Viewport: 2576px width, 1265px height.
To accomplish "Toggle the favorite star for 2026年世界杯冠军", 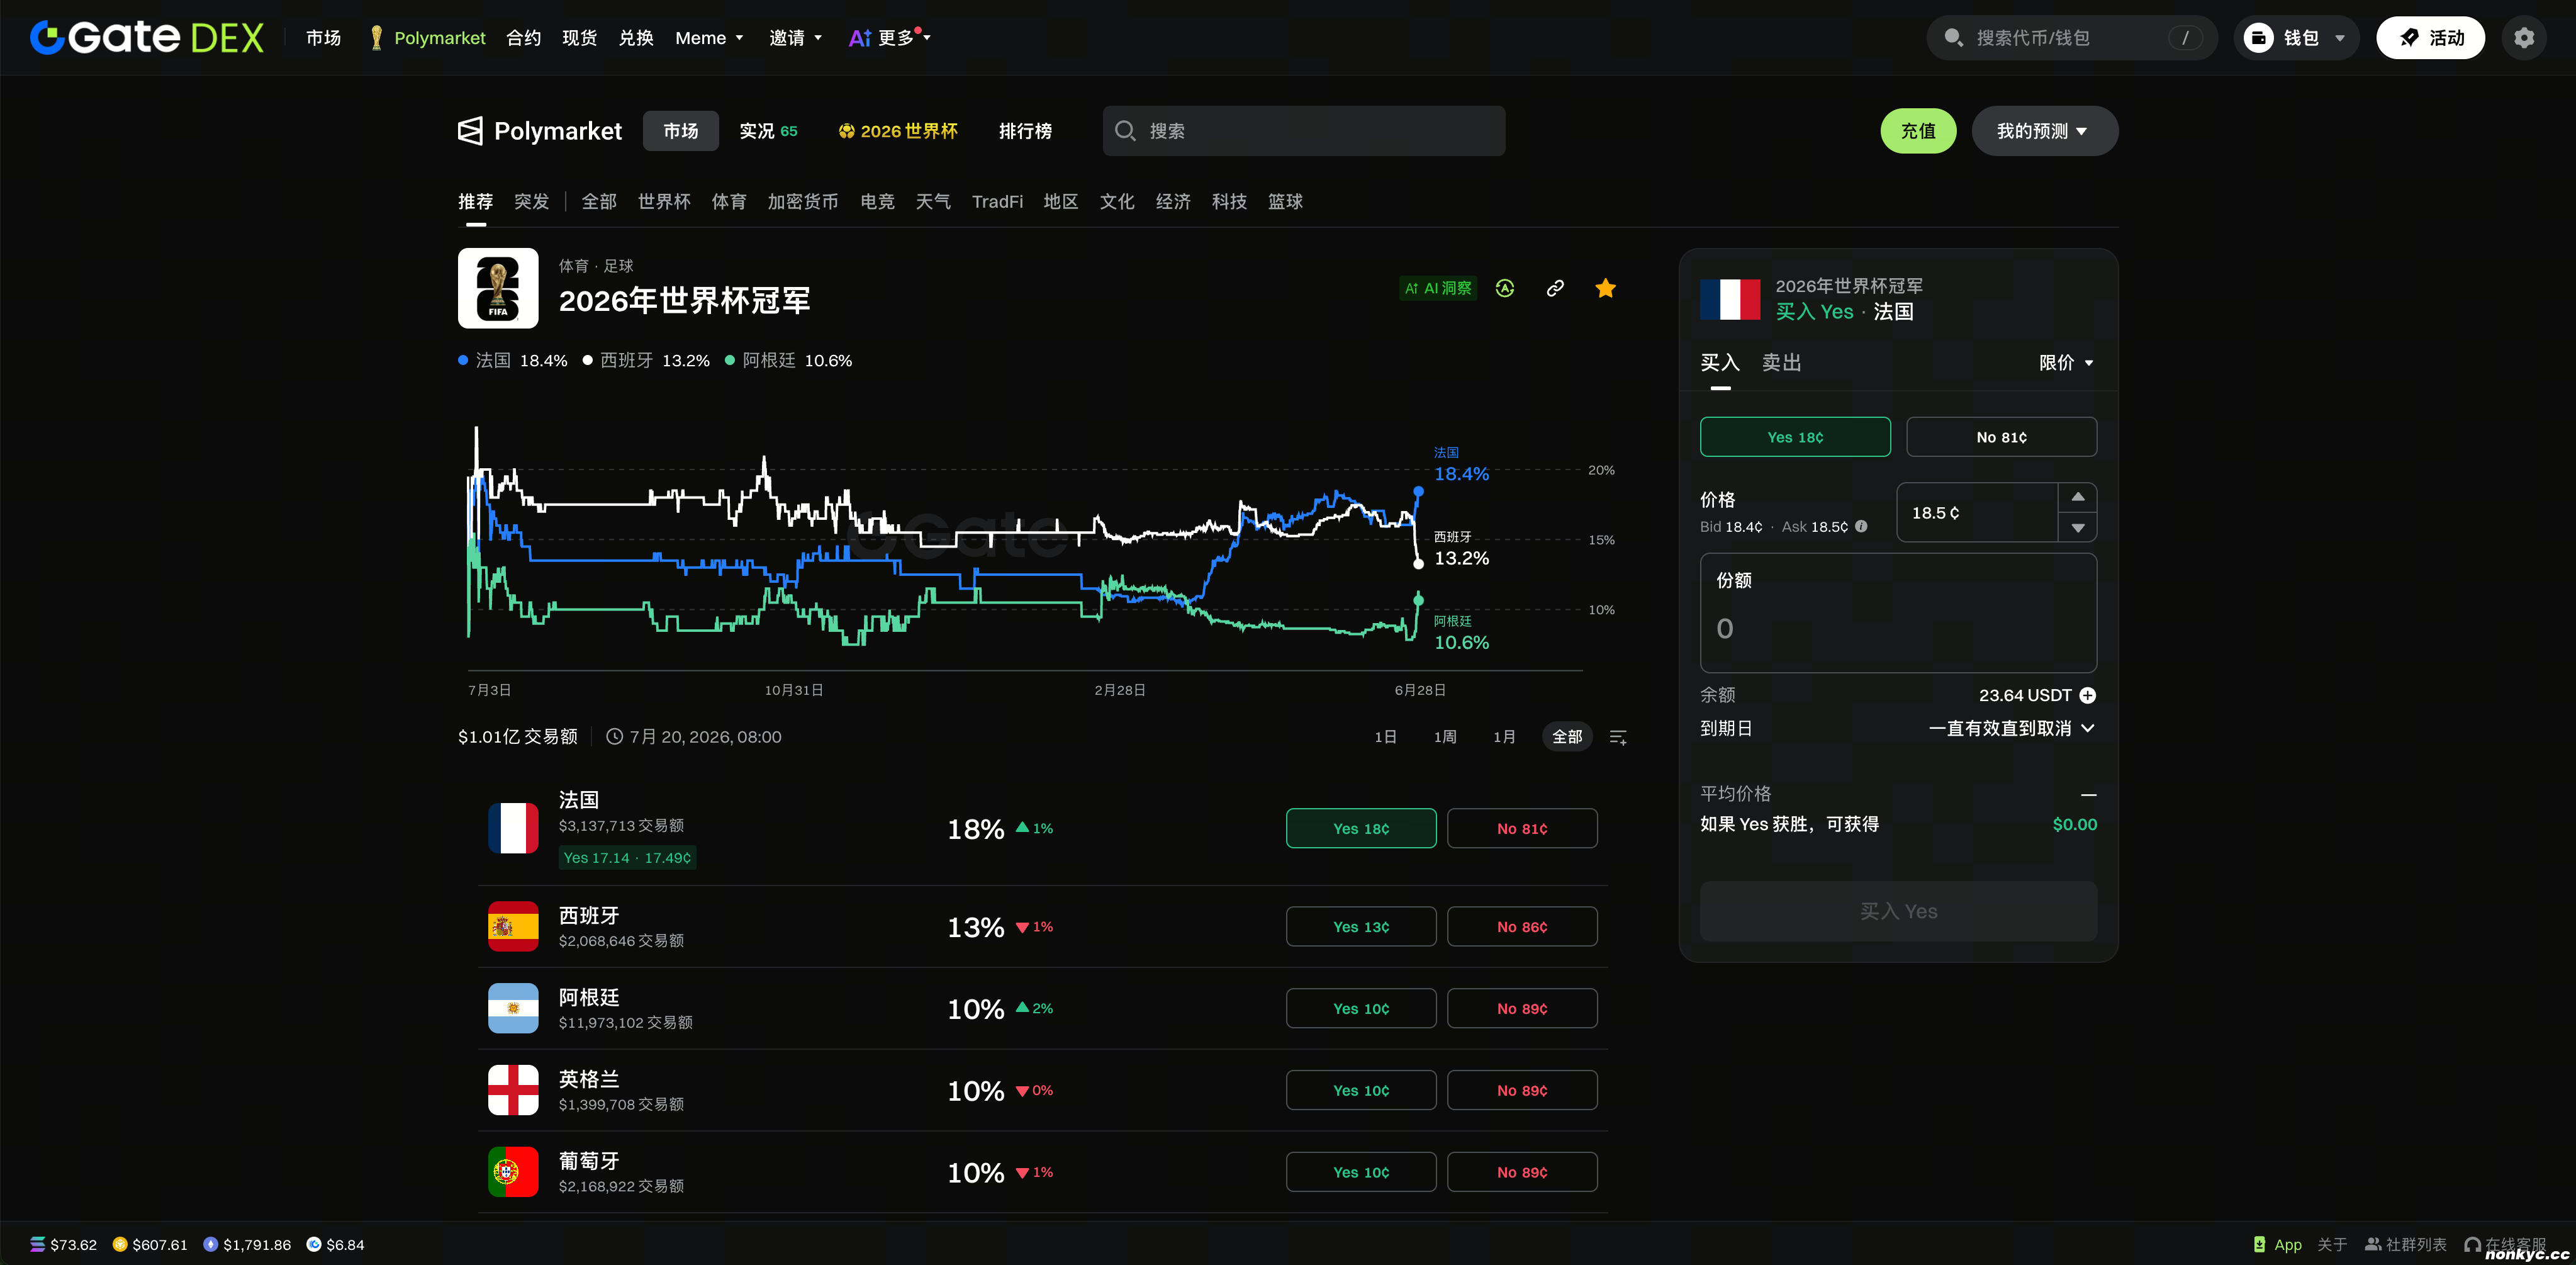I will (1606, 288).
